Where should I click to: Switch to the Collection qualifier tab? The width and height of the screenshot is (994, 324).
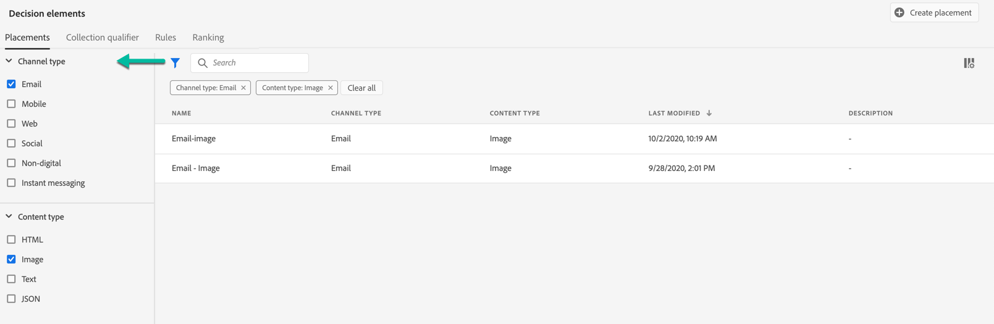103,38
